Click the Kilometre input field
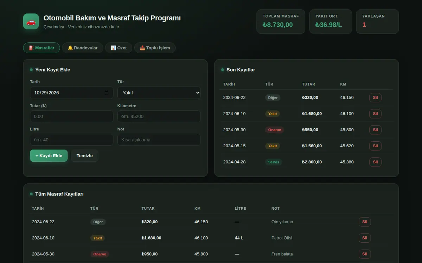 pyautogui.click(x=159, y=116)
